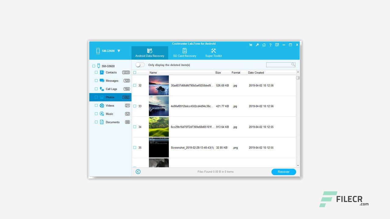Open the Messages category
This screenshot has height=219, width=390.
click(x=112, y=81)
